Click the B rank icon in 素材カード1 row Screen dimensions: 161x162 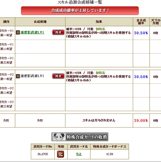18,32
